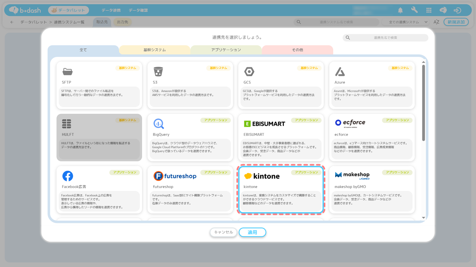Open the データ確認 menu
This screenshot has width=476, height=267.
(138, 10)
